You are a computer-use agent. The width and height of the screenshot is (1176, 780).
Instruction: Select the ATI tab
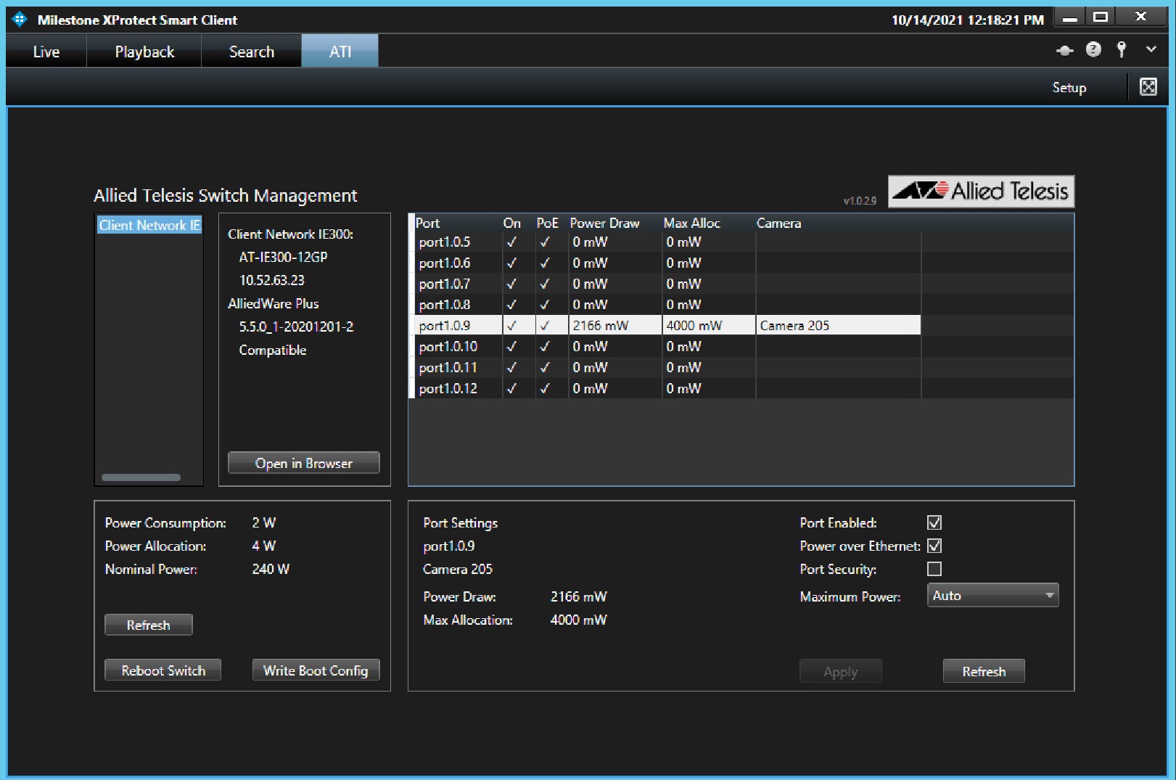coord(340,52)
